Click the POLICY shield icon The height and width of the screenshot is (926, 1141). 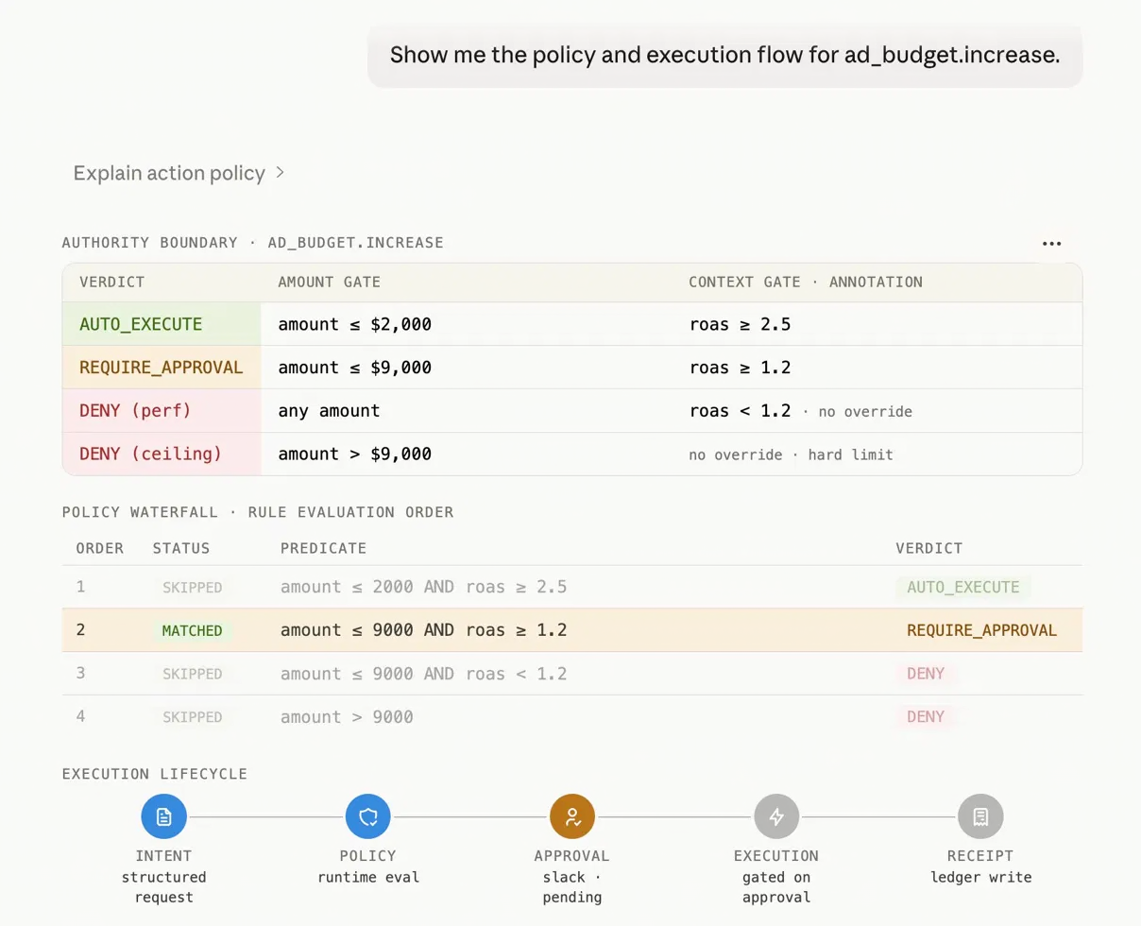[x=368, y=816]
